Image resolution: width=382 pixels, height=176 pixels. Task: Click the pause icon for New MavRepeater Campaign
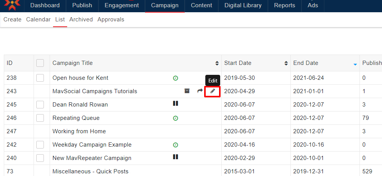(176, 157)
